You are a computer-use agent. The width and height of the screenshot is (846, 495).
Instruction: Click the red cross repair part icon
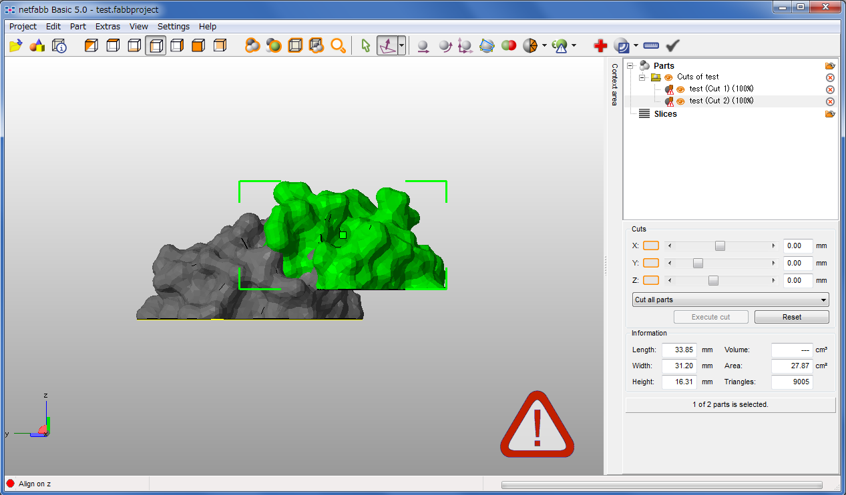[x=600, y=45]
